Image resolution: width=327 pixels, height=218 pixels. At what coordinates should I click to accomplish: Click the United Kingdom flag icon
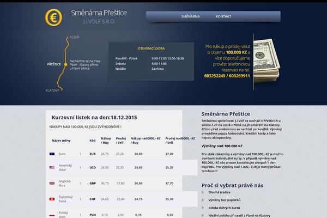pos(52,183)
